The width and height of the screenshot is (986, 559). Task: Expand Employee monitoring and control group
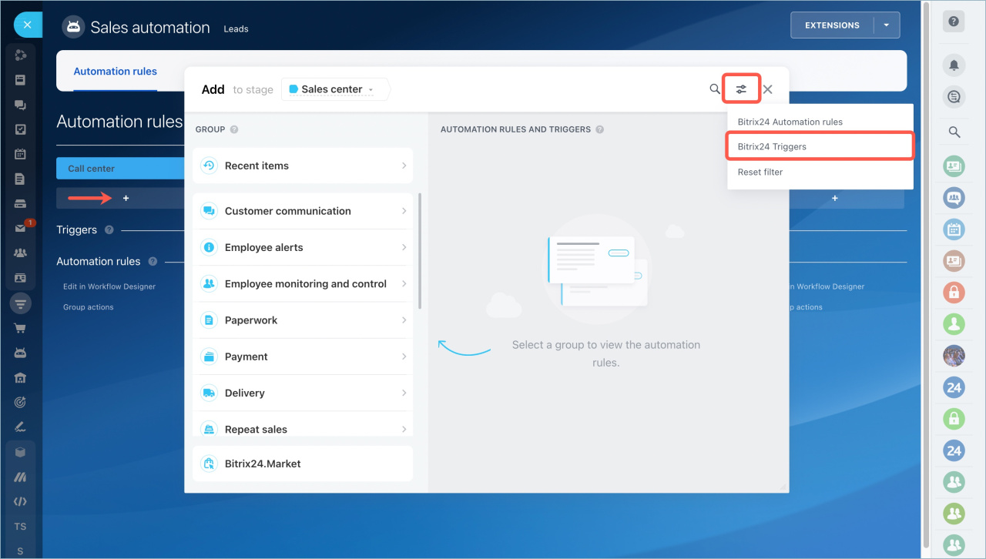(303, 283)
